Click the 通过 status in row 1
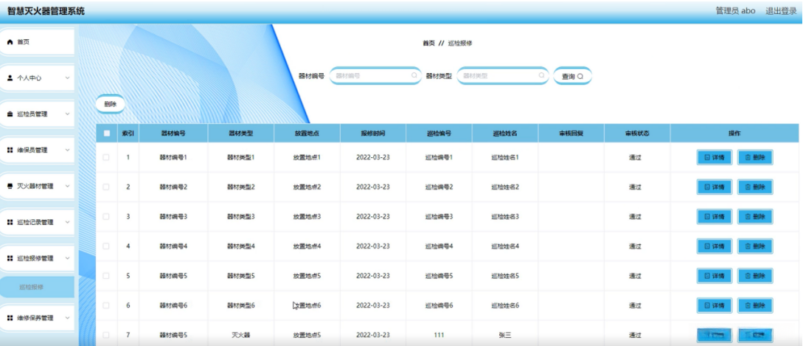This screenshot has width=803, height=346. tap(635, 157)
